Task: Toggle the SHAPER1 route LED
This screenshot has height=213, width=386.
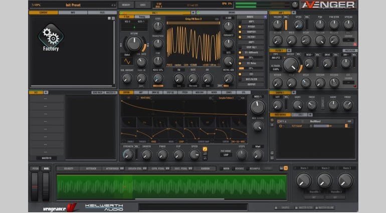Action: coord(240,32)
